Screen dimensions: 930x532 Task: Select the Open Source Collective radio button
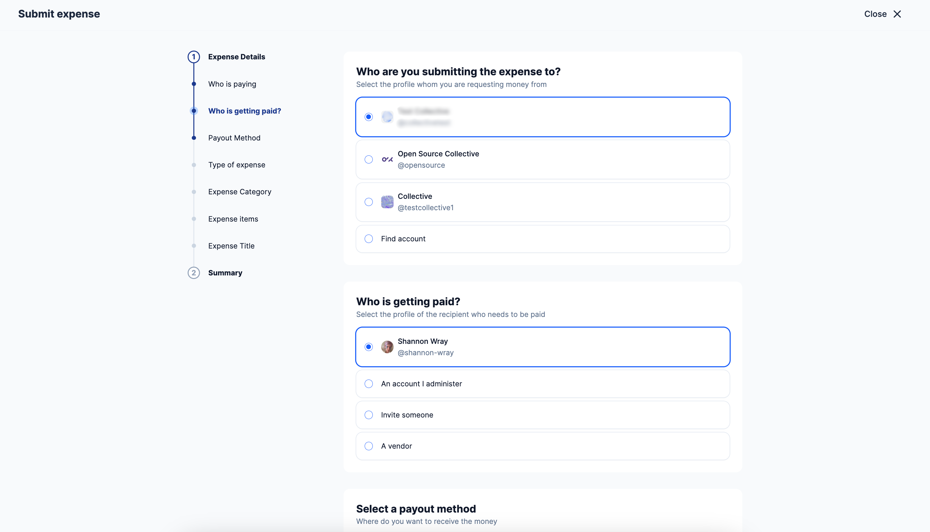[369, 159]
